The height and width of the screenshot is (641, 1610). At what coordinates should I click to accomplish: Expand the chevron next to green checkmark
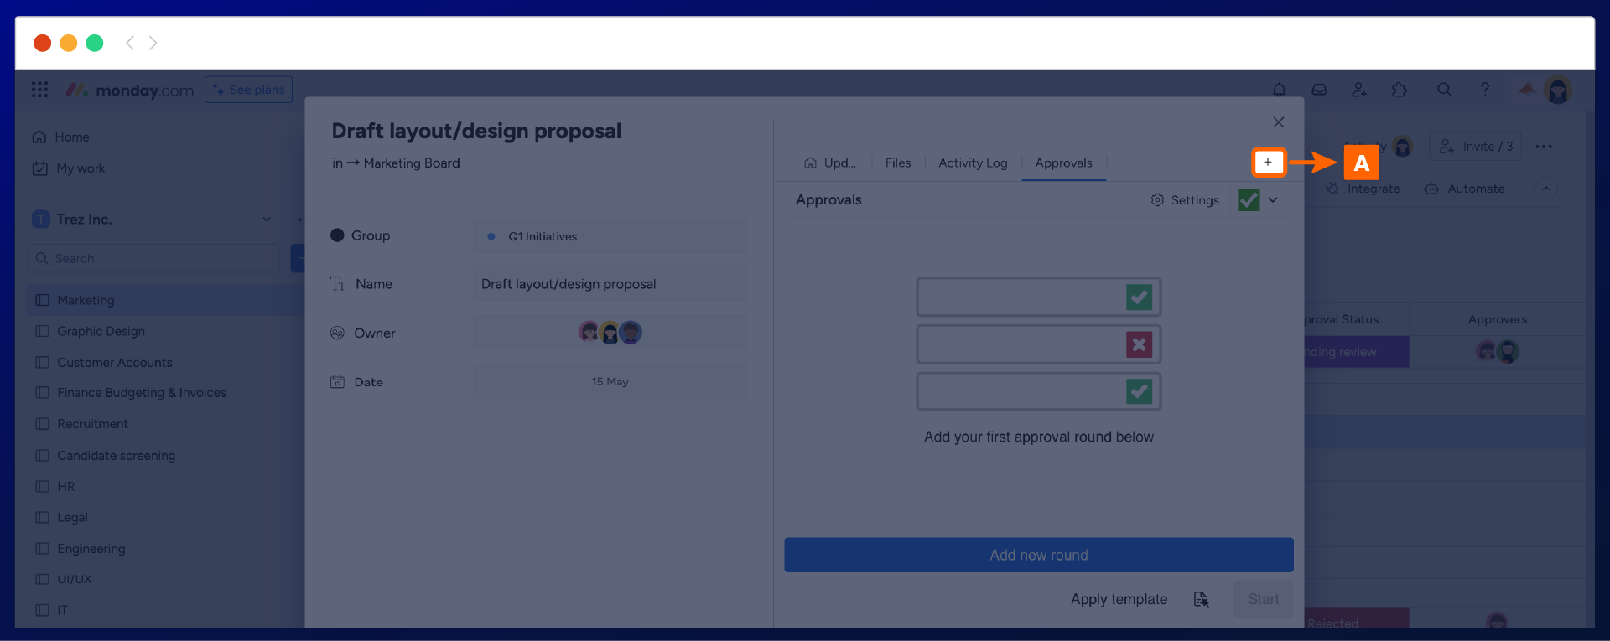click(x=1273, y=200)
